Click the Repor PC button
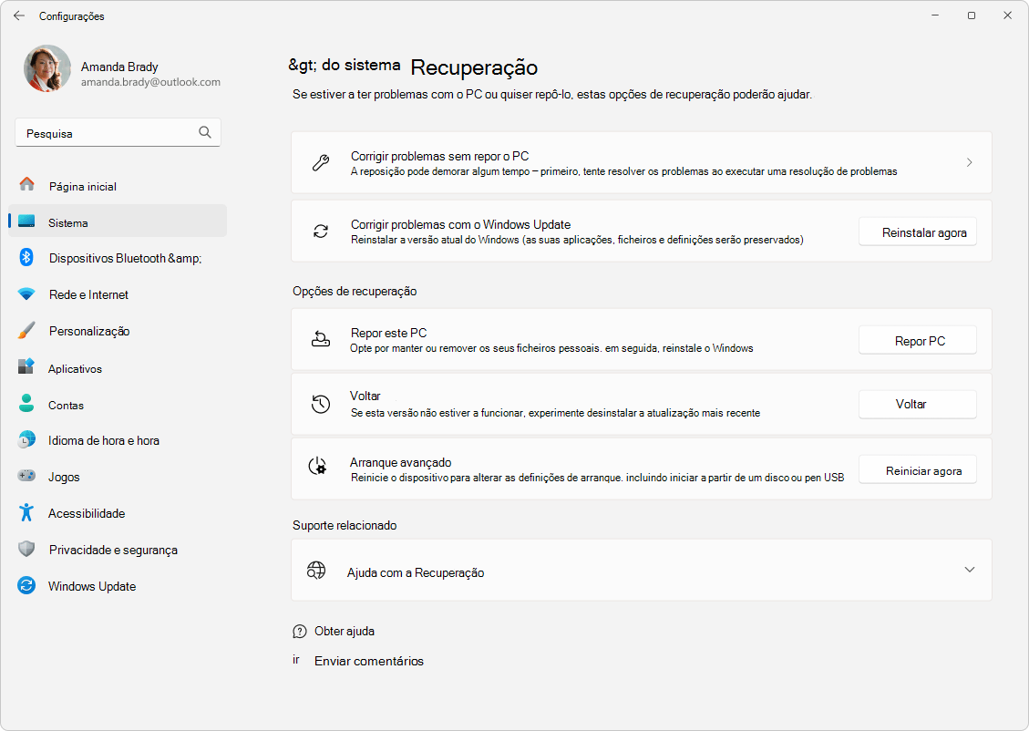 [917, 341]
